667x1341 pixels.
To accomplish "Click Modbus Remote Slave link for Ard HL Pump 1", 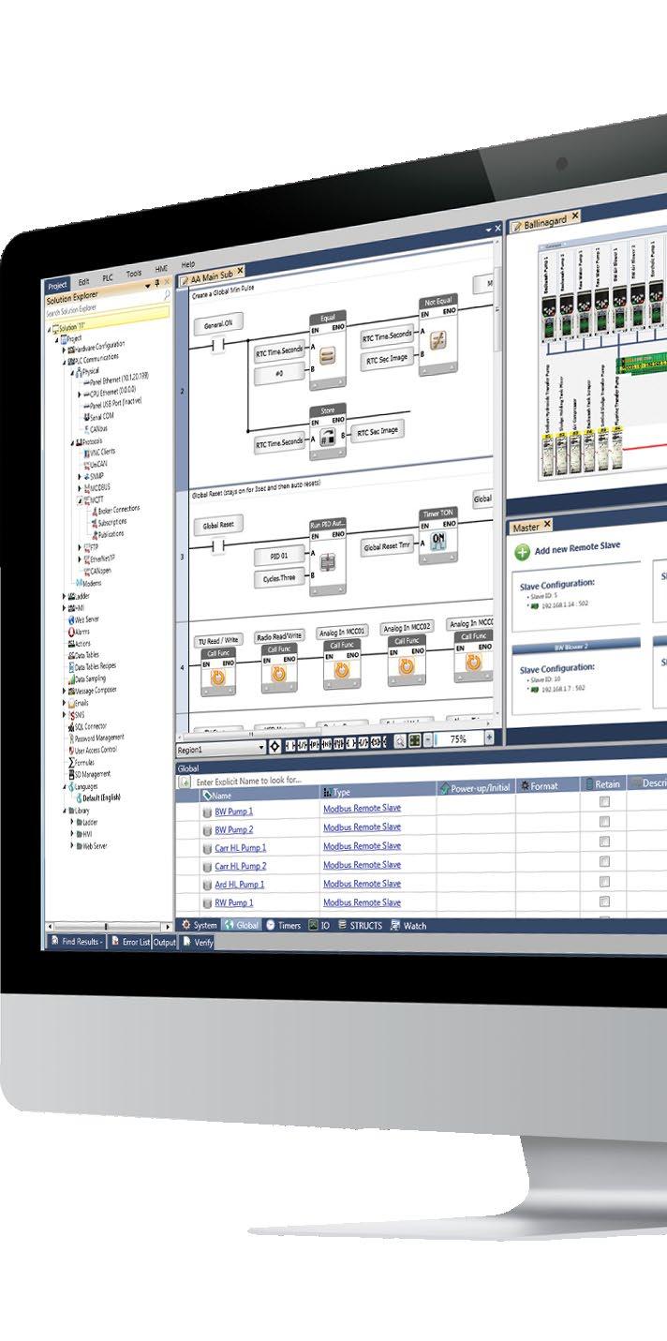I will point(362,883).
